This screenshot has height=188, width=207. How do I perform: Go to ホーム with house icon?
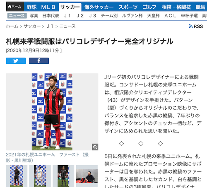pyautogui.click(x=15, y=7)
